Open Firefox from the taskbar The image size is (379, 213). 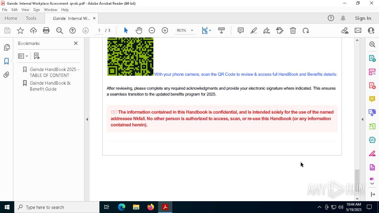(x=151, y=207)
